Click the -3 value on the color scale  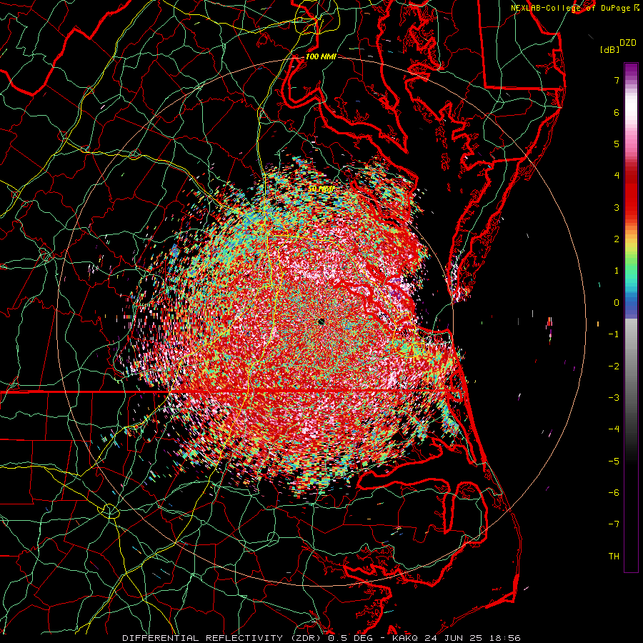pos(614,398)
